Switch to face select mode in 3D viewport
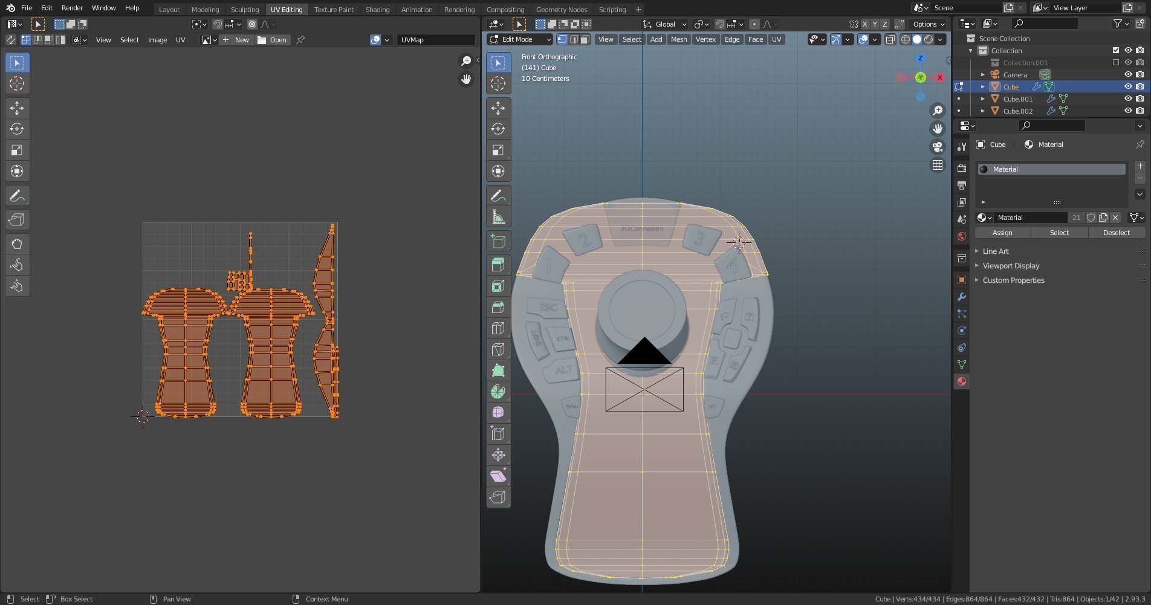Image resolution: width=1151 pixels, height=605 pixels. [x=585, y=39]
